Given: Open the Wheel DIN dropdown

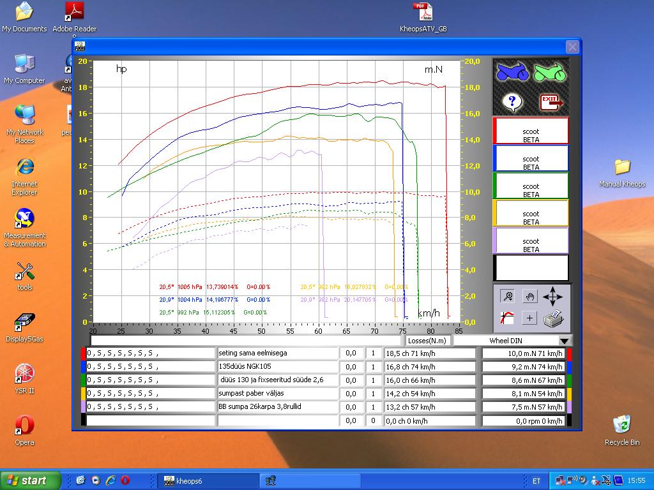Looking at the screenshot, I should 564,341.
